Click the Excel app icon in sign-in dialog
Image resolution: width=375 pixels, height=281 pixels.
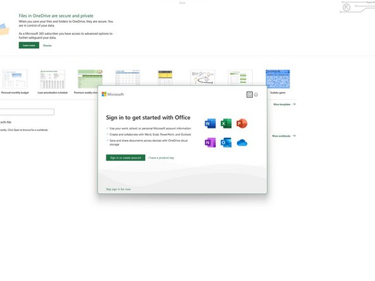[x=226, y=123]
